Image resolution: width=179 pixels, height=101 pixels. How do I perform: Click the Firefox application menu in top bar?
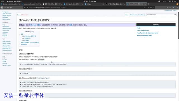pos(15,1)
